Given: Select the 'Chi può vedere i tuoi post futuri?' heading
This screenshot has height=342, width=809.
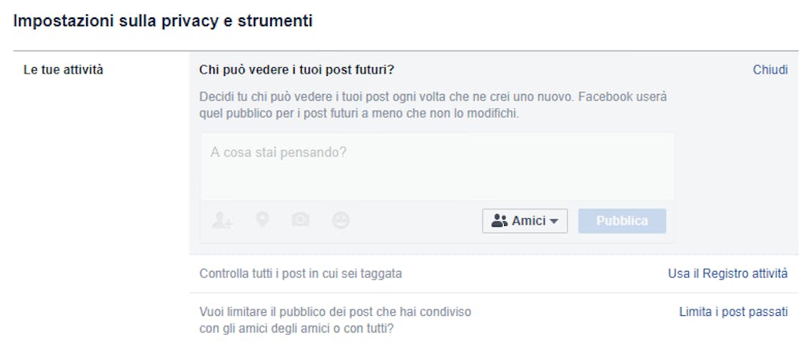Looking at the screenshot, I should [297, 70].
